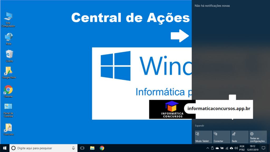Toggle the Rede quick action tile
The image size is (270, 152).
pyautogui.click(x=240, y=137)
